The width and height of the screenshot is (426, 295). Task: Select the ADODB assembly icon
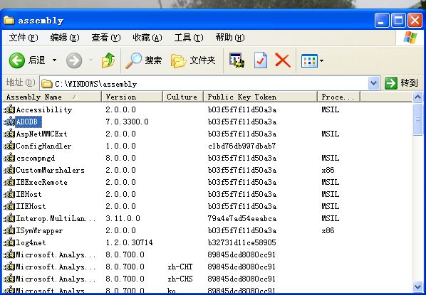pos(9,122)
